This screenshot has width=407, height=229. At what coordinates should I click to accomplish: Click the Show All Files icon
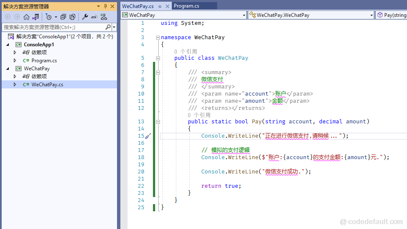(72, 17)
